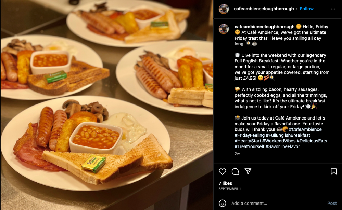Click the breakfast plates photo
The height and width of the screenshot is (210, 342).
pos(106,105)
